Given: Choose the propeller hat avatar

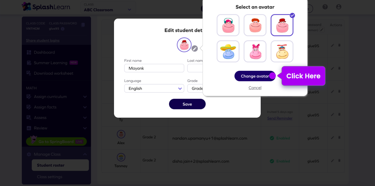Looking at the screenshot, I should [282, 51].
